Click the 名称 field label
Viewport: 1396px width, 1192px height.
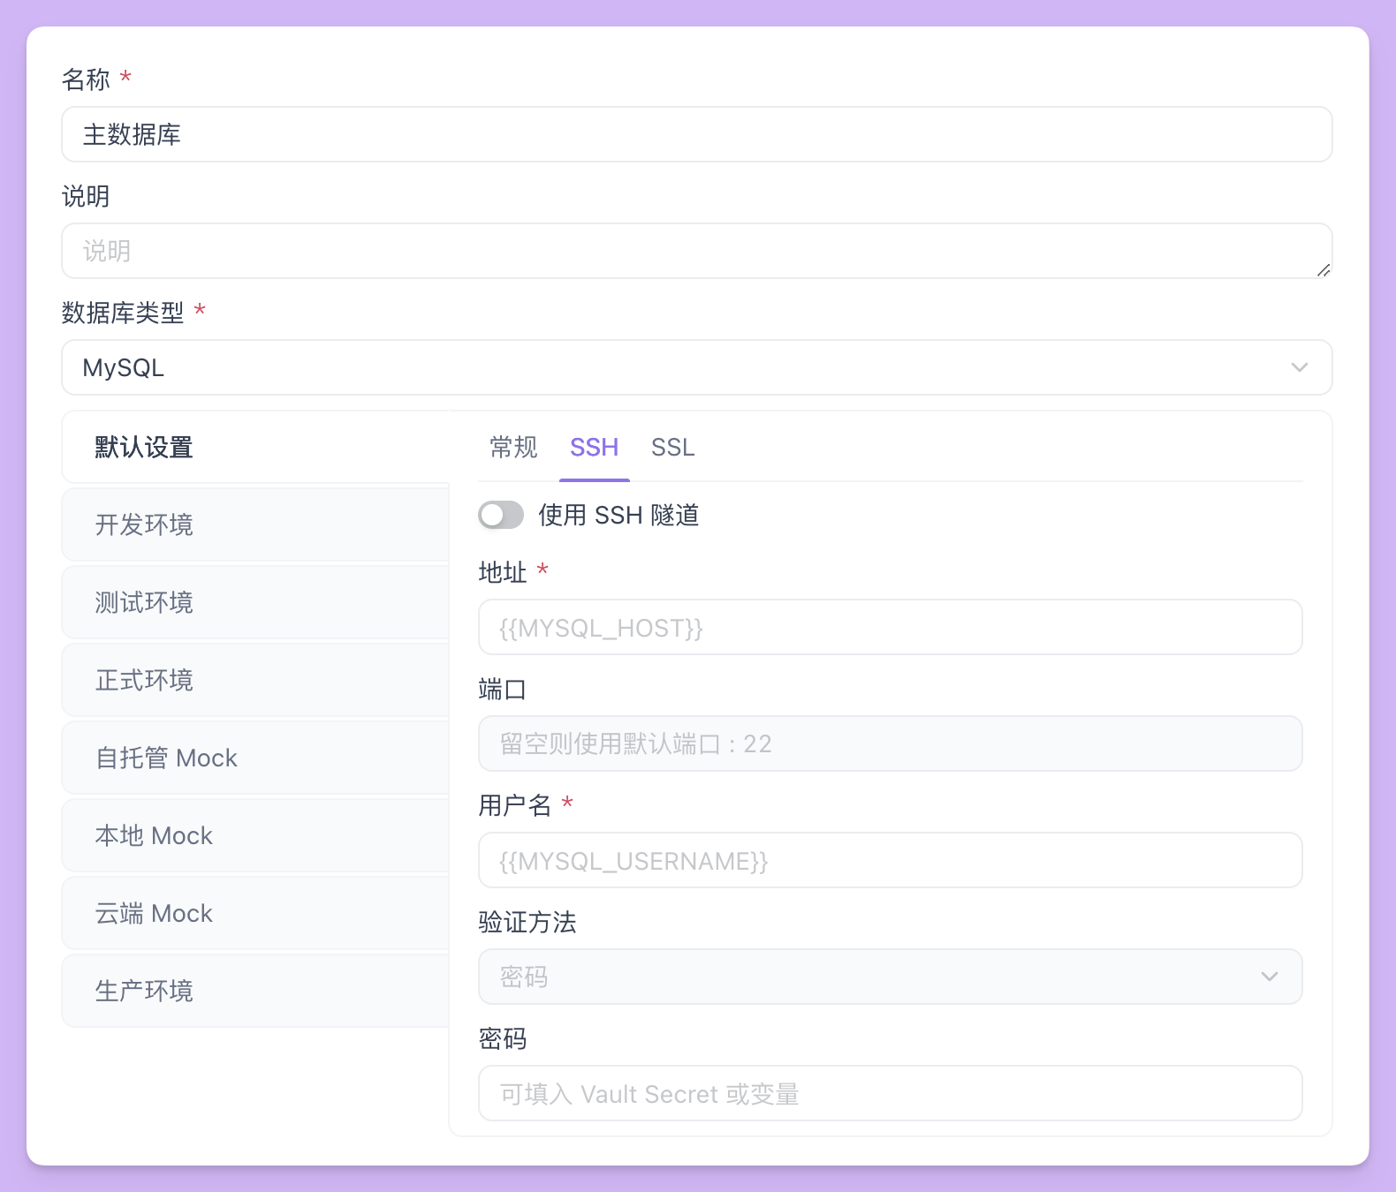coord(86,79)
